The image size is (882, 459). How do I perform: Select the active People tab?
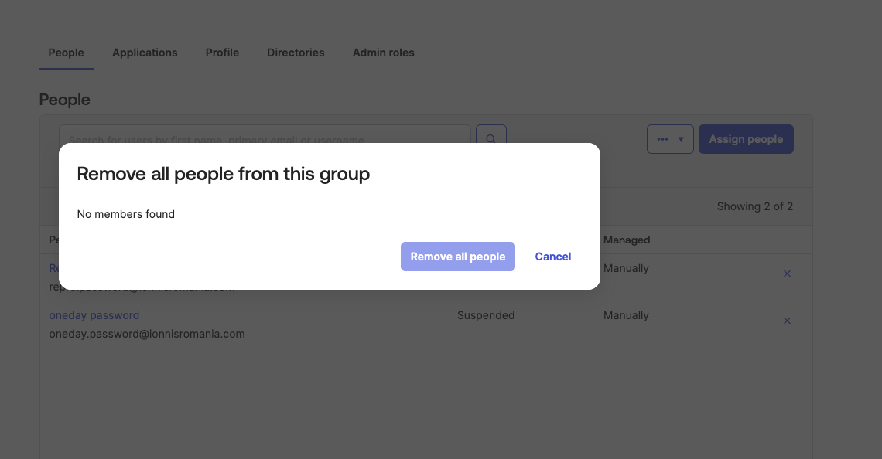67,53
